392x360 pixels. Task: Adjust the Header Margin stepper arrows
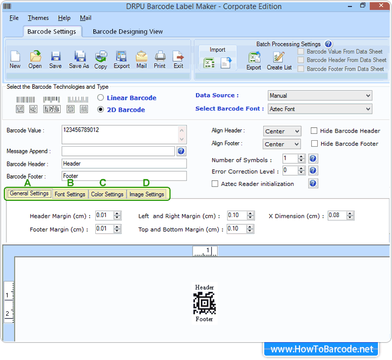(117, 215)
